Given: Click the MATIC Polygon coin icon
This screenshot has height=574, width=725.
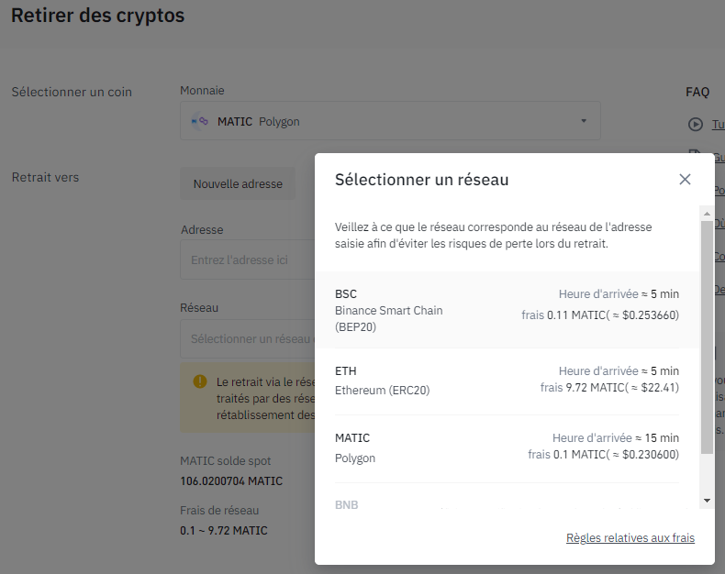Looking at the screenshot, I should point(199,121).
